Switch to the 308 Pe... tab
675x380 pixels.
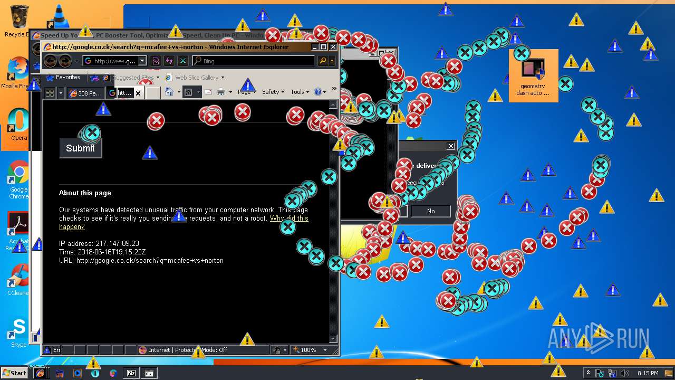pos(85,93)
